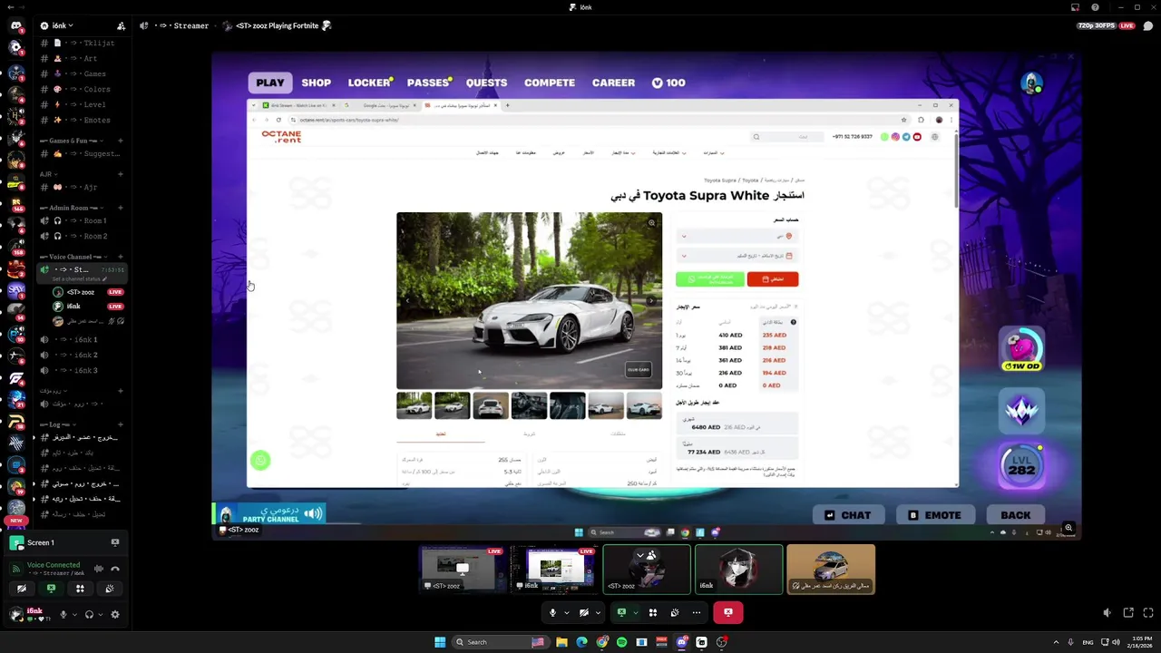1161x653 pixels.
Task: Show members icon on the zooz tile
Action: pos(651,555)
